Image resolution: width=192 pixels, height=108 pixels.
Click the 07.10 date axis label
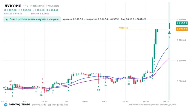[65, 102]
